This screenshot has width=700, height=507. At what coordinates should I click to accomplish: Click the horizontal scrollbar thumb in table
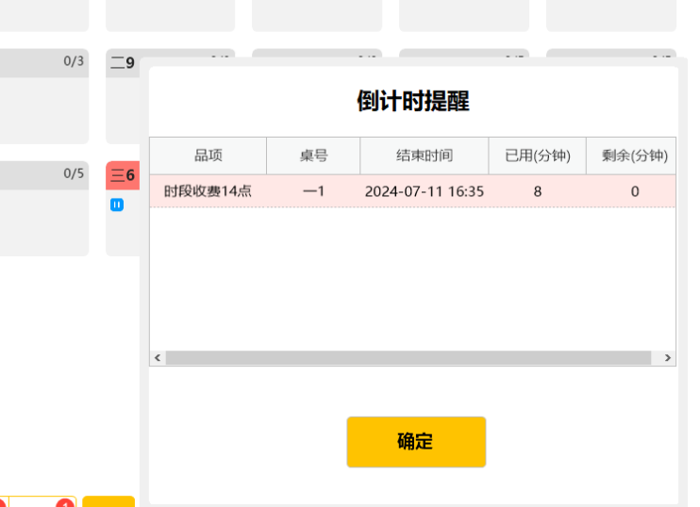pos(408,358)
